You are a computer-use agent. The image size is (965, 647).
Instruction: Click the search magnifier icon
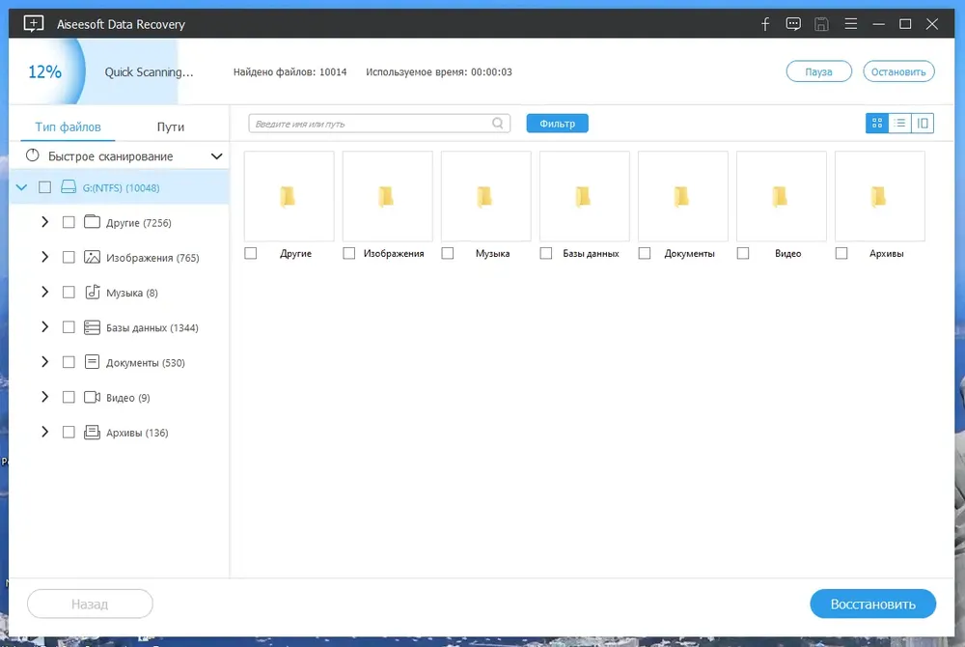point(498,123)
